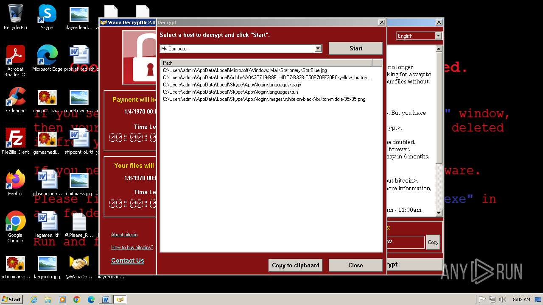Open Edge from the taskbar
543x305 pixels.
click(x=91, y=299)
